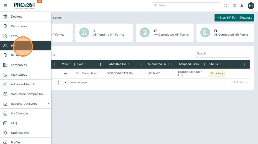Open Submitted By column options menu
The width and height of the screenshot is (258, 144).
coord(172,64)
